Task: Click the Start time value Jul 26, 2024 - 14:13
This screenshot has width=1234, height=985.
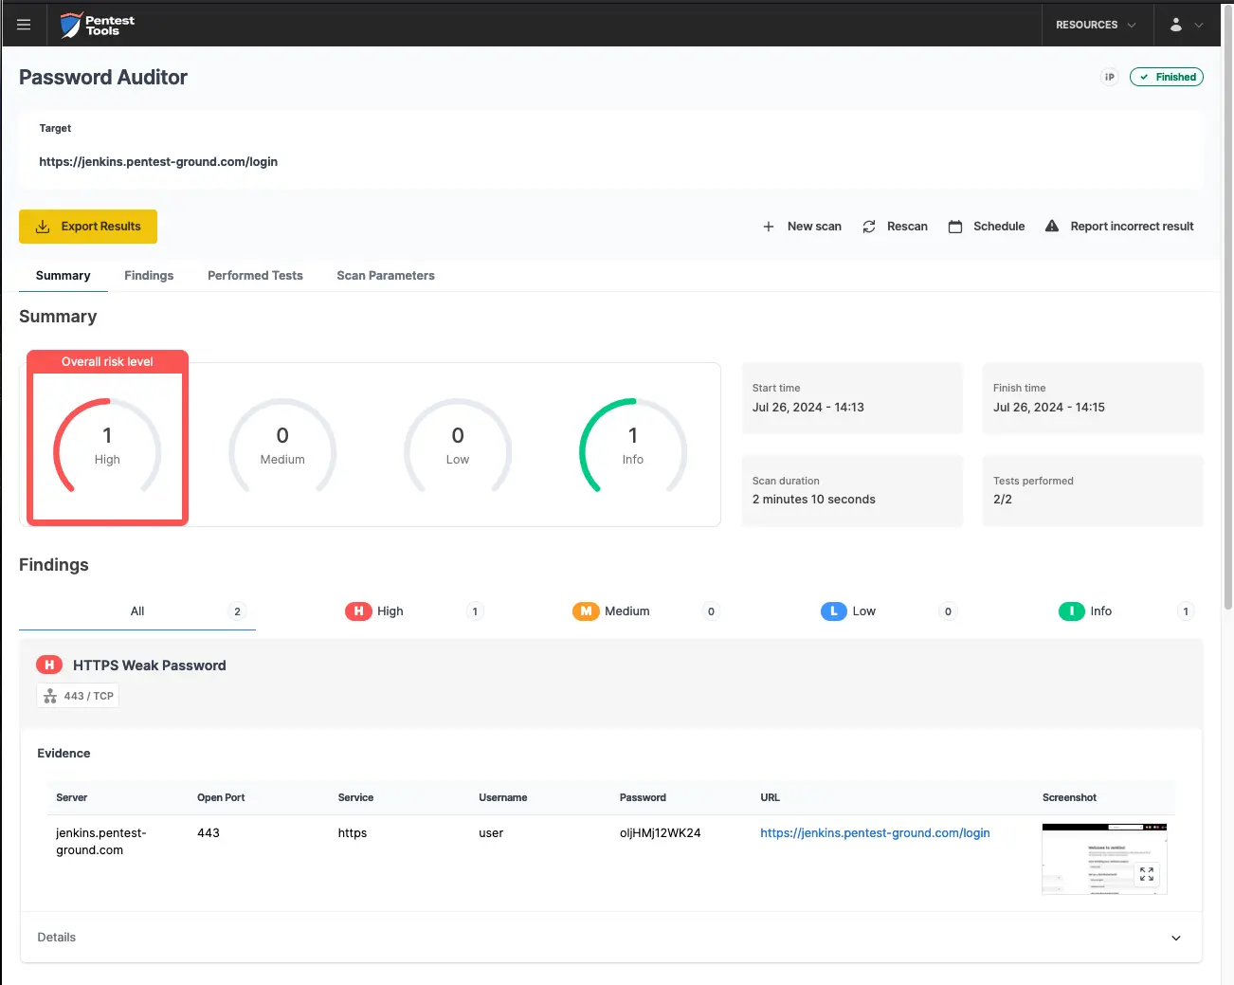Action: pyautogui.click(x=808, y=408)
